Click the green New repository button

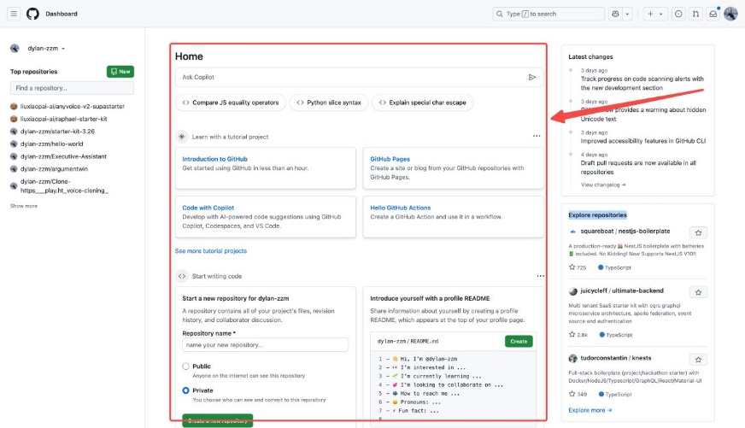pos(120,72)
